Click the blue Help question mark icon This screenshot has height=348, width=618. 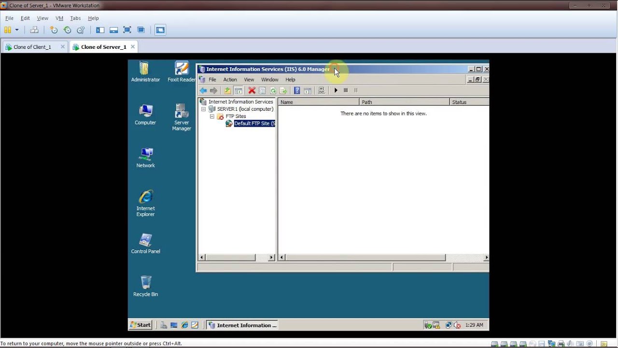(297, 90)
